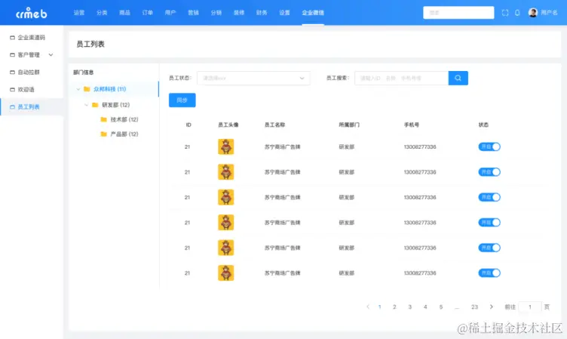This screenshot has width=567, height=339.
Task: Toggle status switch in fifth row
Action: pos(489,248)
